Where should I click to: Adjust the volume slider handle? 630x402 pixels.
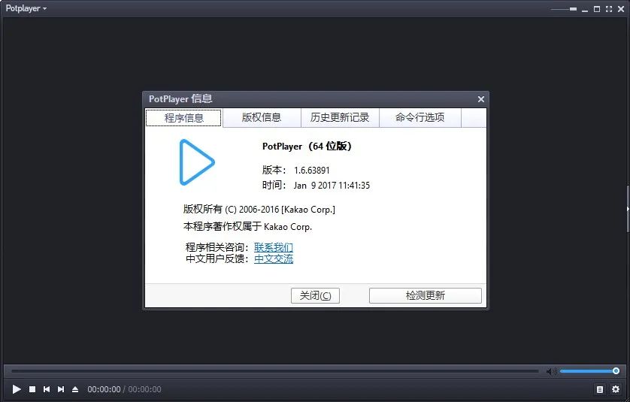tap(616, 371)
